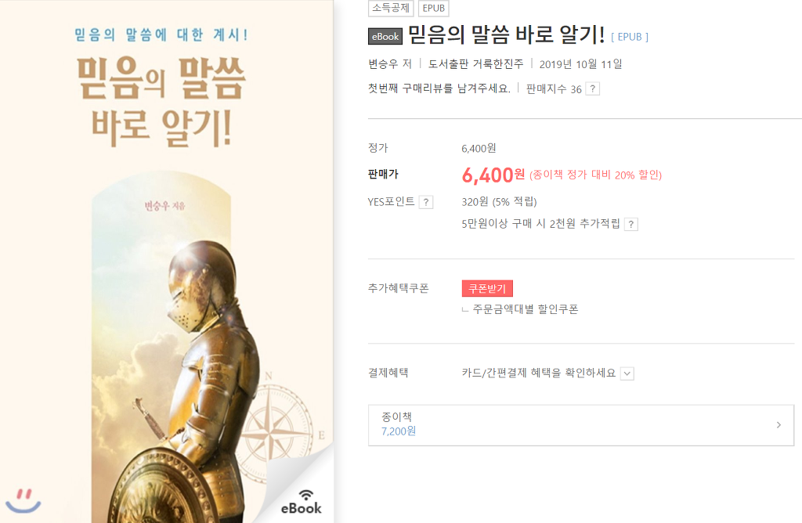The image size is (802, 523).
Task: Click the book cover image
Action: [167, 261]
